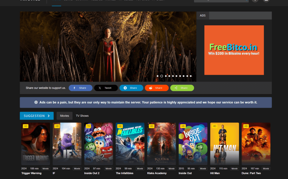Image resolution: width=288 pixels, height=179 pixels.
Task: Click the HD badge on Hit Man poster
Action: point(215,126)
